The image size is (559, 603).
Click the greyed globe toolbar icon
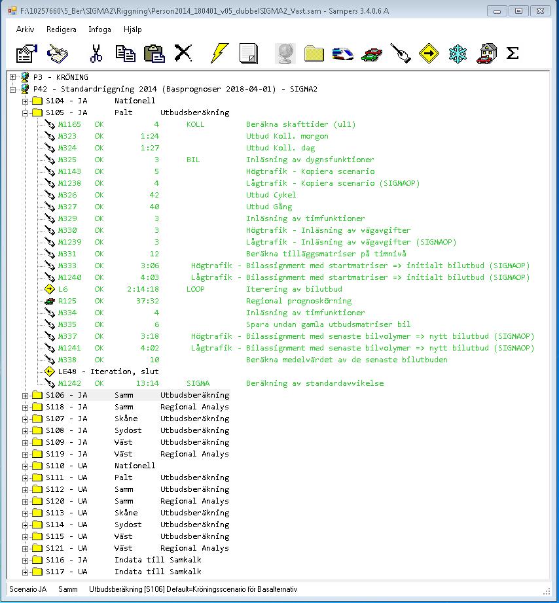point(285,54)
